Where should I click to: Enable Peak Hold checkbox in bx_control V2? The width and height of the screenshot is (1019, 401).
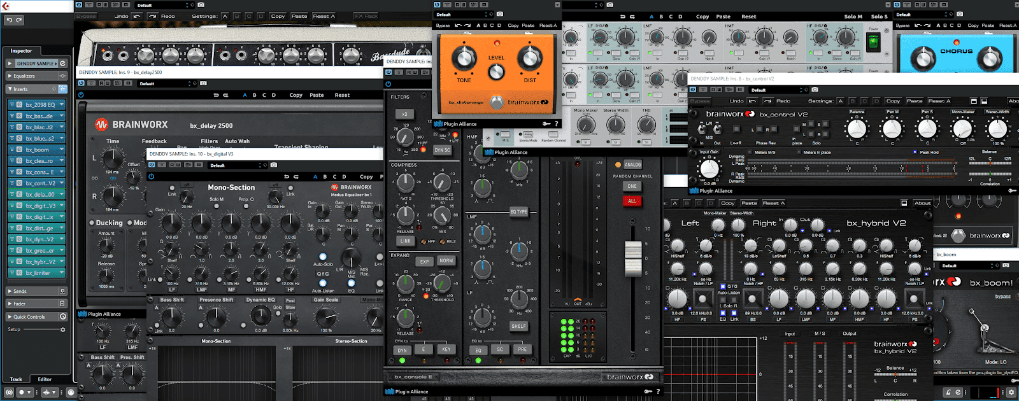pyautogui.click(x=915, y=152)
